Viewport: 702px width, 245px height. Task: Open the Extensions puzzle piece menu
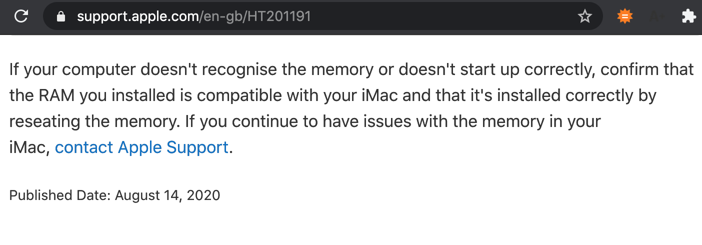point(689,16)
